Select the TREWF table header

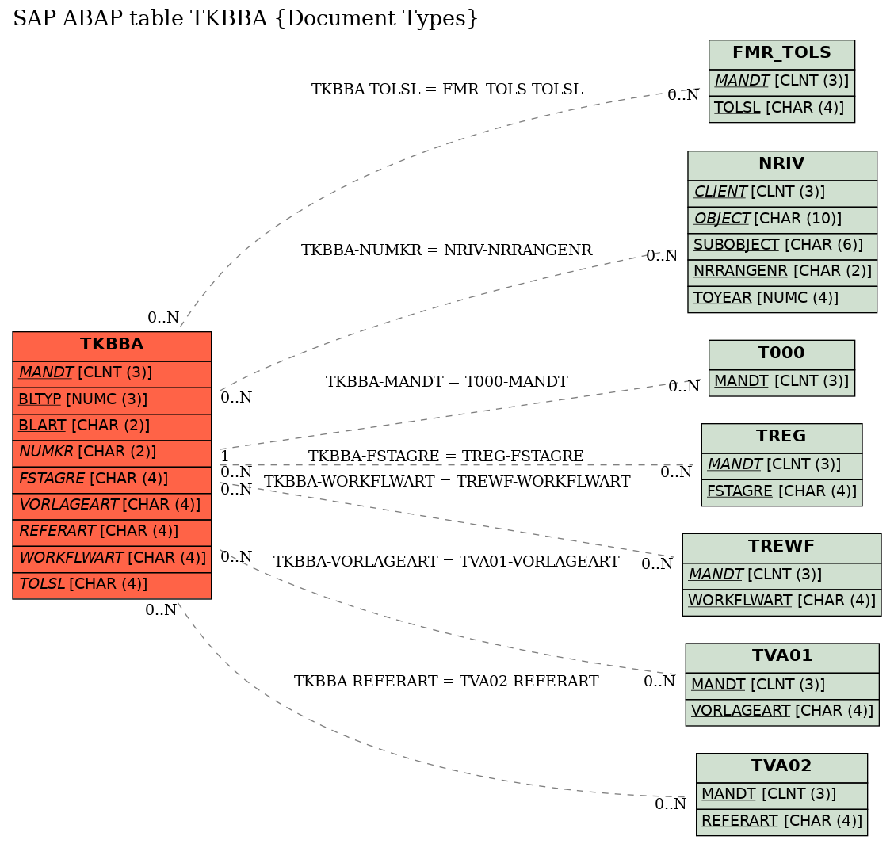781,548
